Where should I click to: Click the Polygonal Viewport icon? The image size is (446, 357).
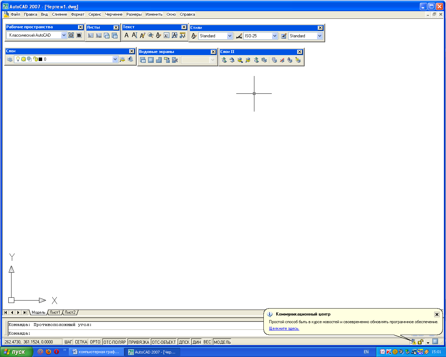pyautogui.click(x=159, y=60)
